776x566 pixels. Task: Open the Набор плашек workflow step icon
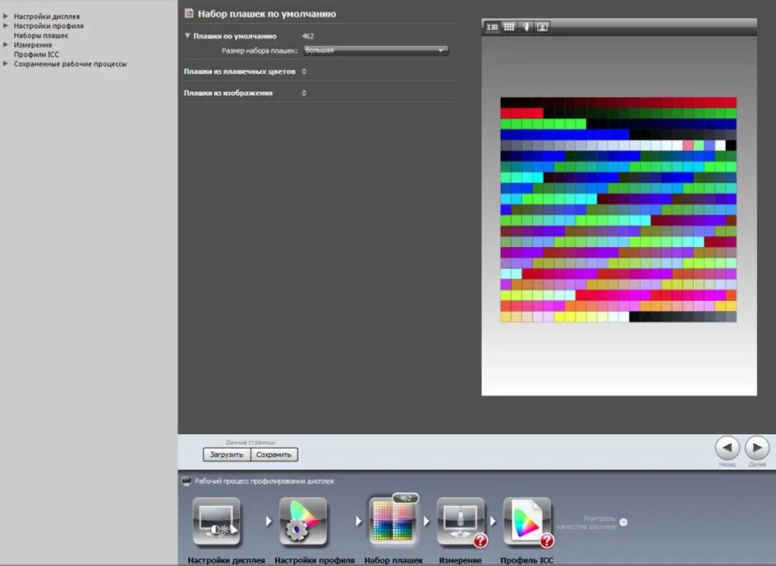(x=393, y=521)
